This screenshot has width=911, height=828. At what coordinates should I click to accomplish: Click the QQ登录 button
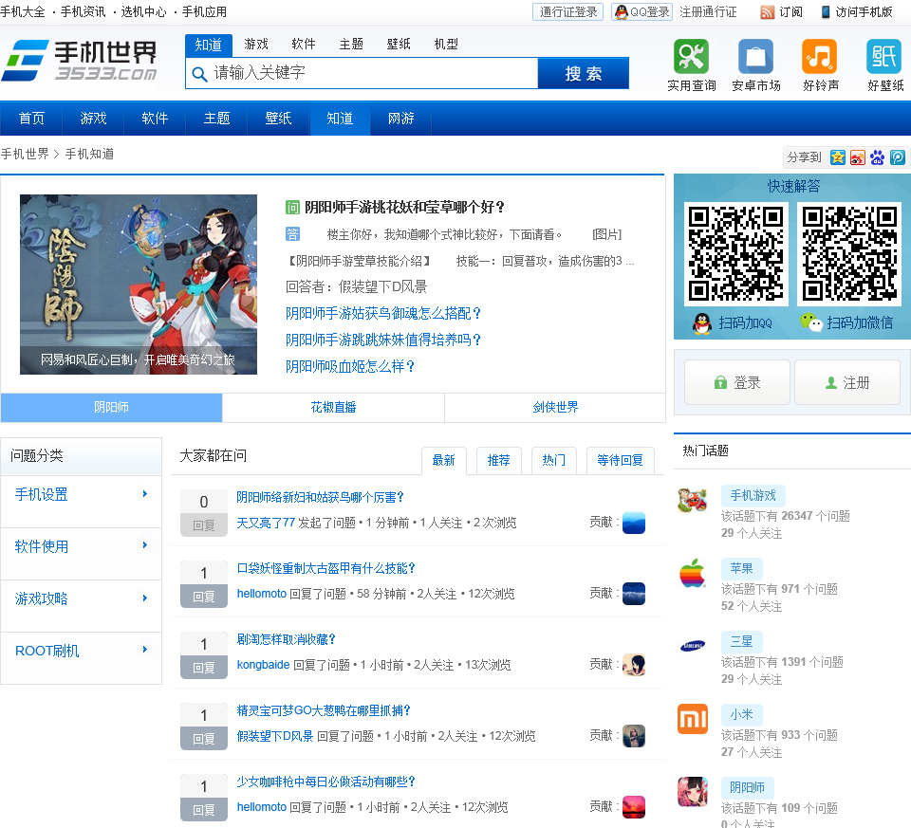[641, 12]
